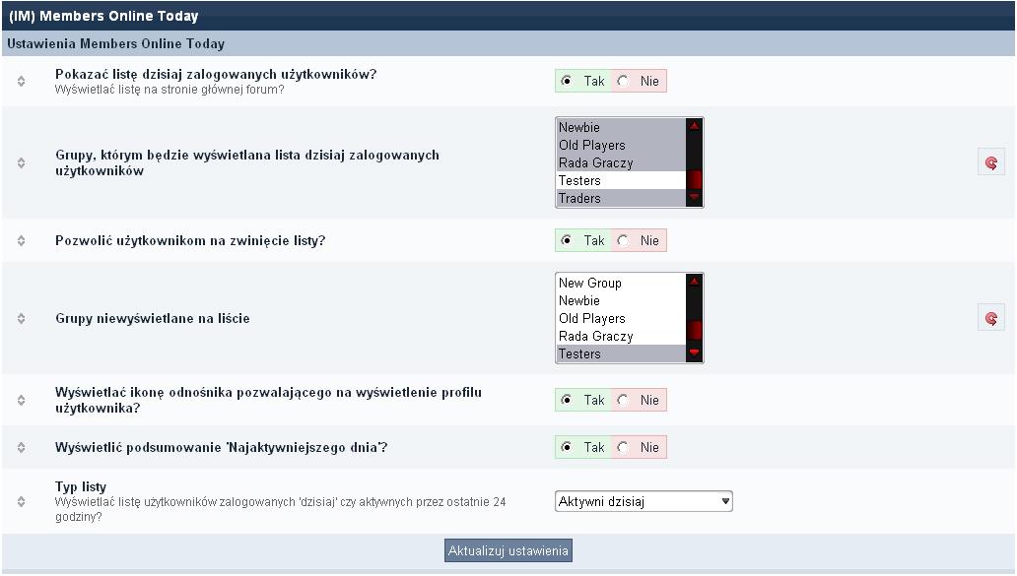Click scrollbar thumb in displayed groups list
Screen dimensions: 1017x576
[694, 179]
